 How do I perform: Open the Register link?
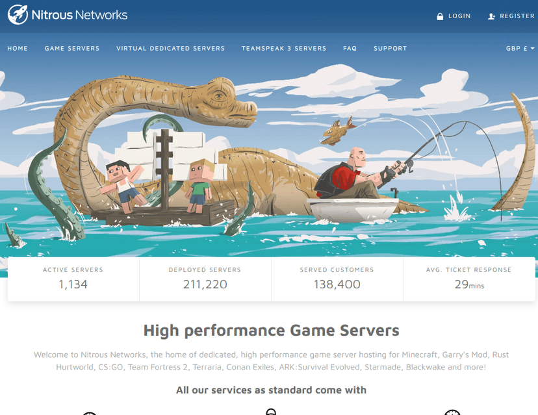click(517, 16)
